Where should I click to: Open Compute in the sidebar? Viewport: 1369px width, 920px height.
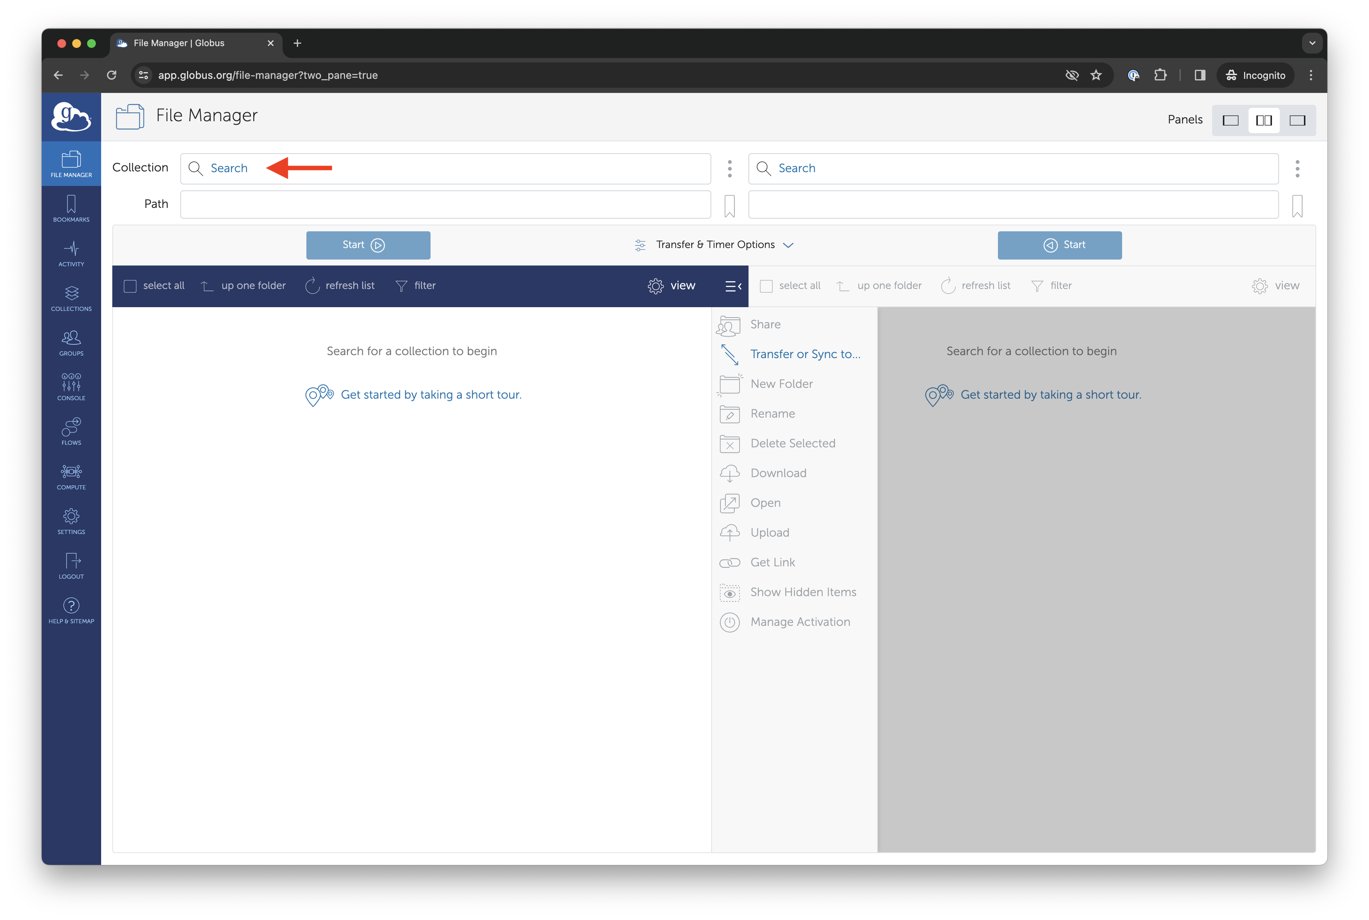[71, 476]
